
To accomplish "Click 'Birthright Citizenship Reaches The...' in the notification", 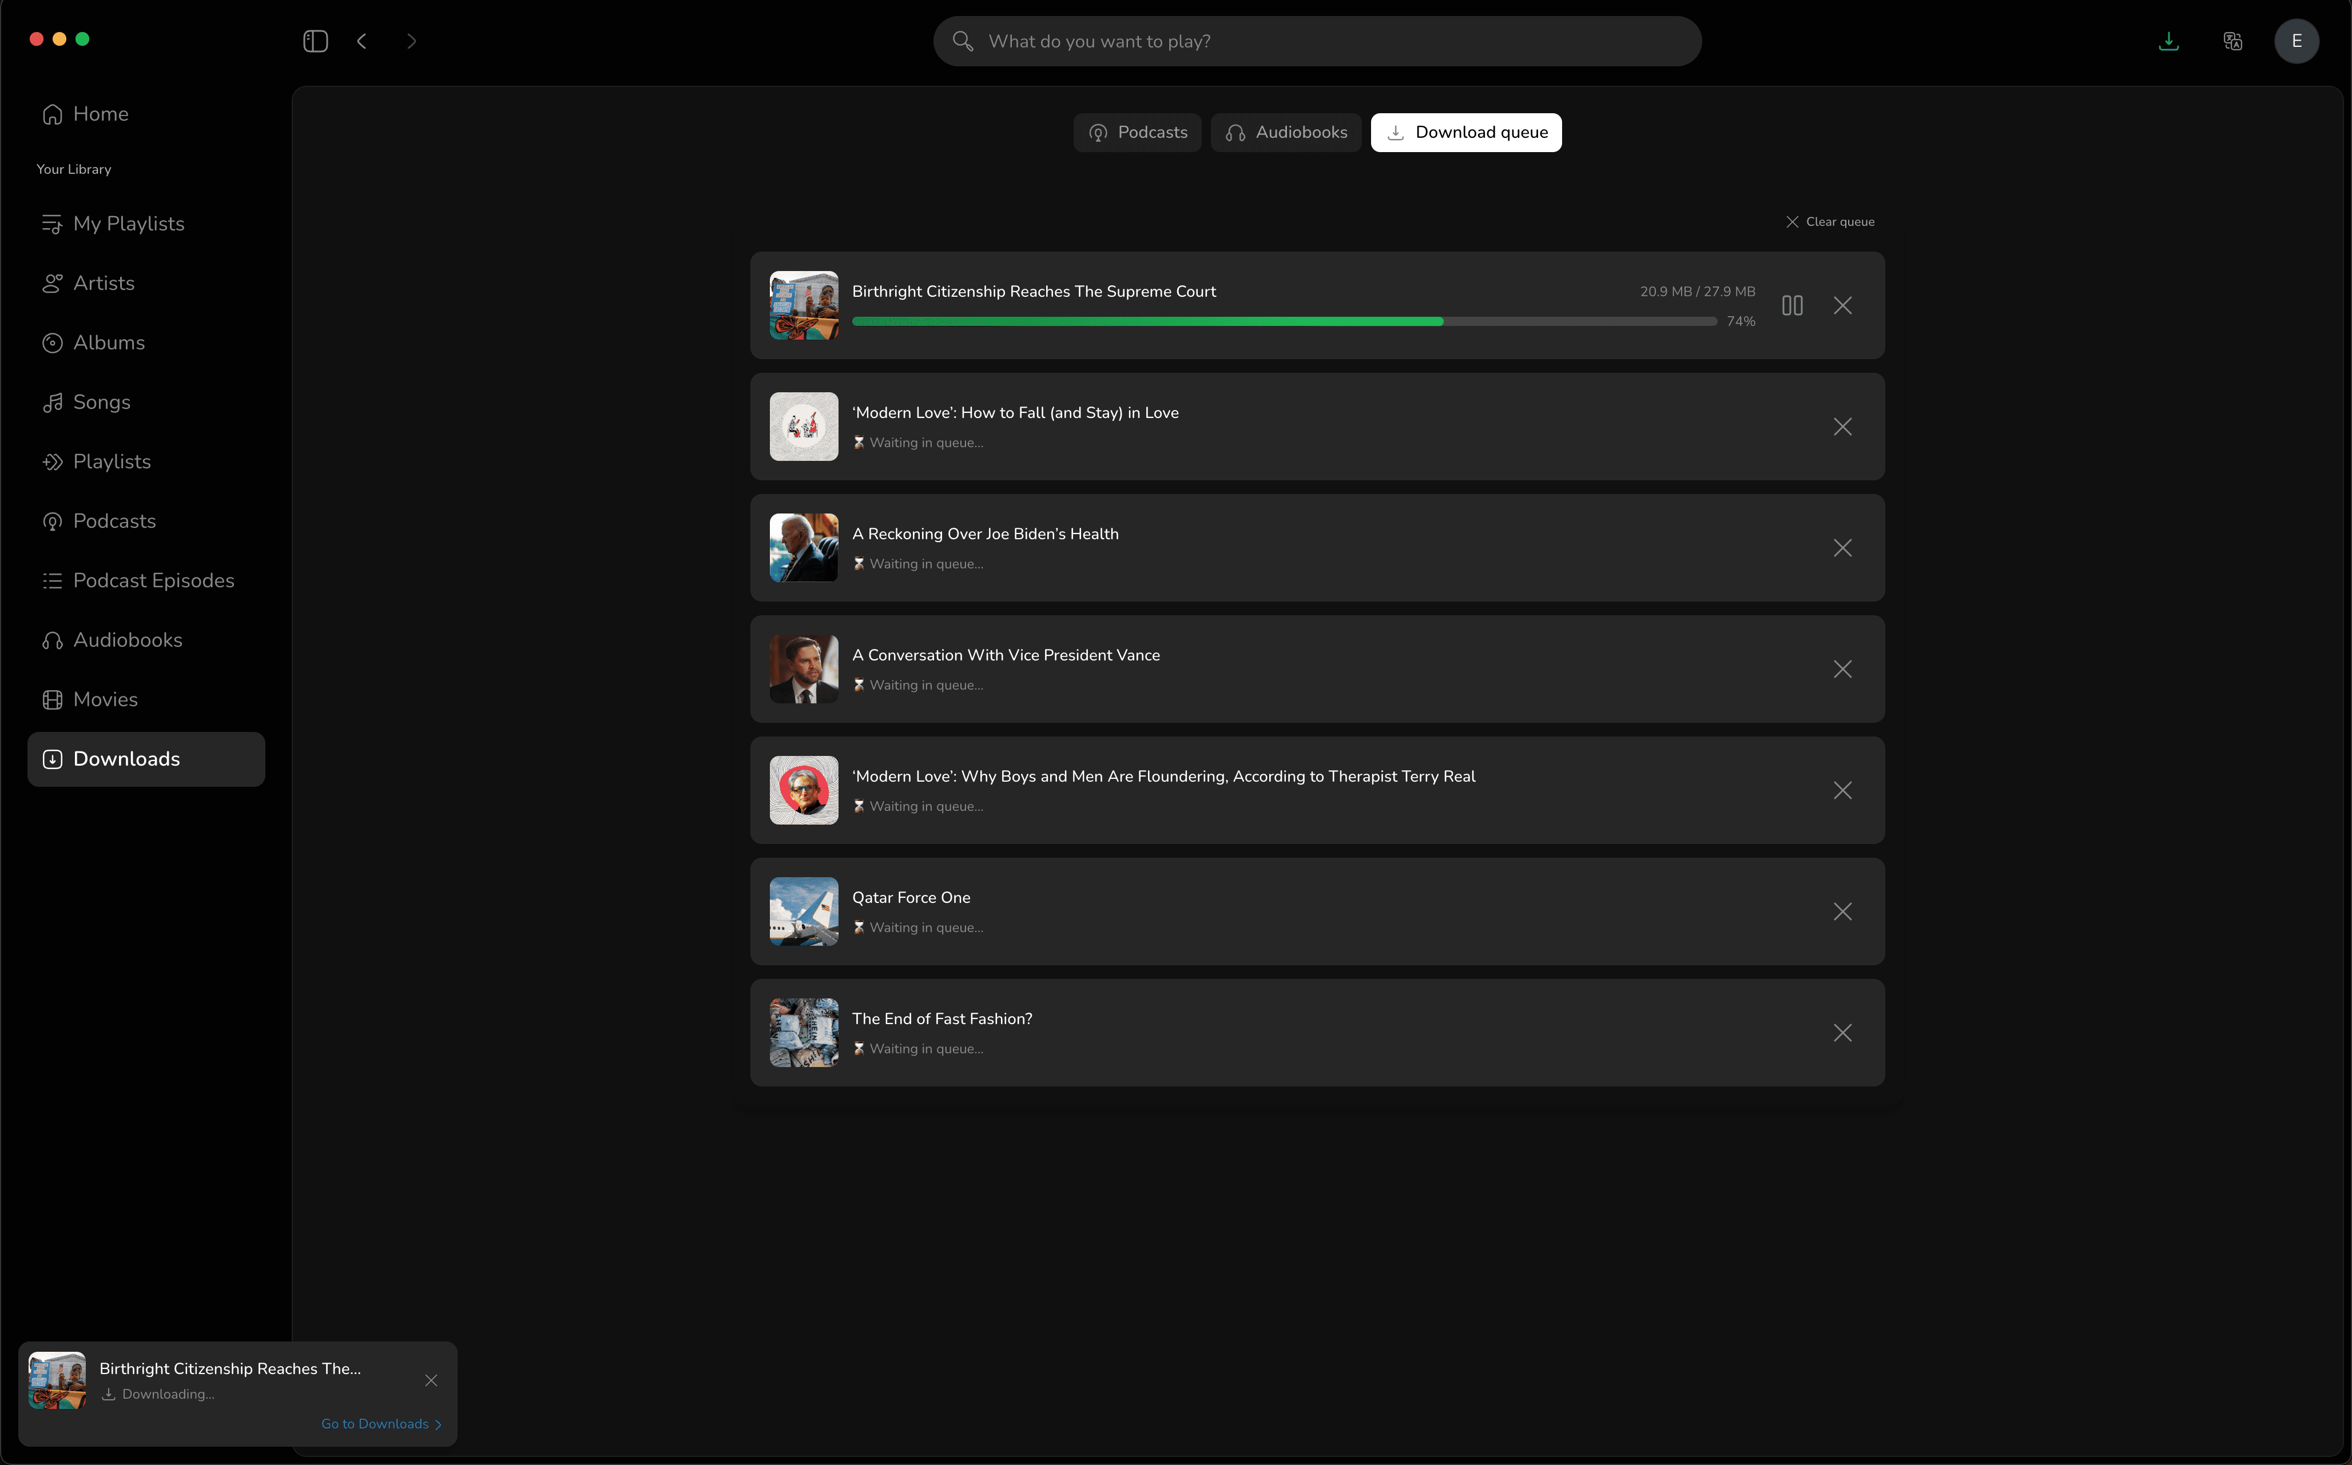I will tap(230, 1368).
